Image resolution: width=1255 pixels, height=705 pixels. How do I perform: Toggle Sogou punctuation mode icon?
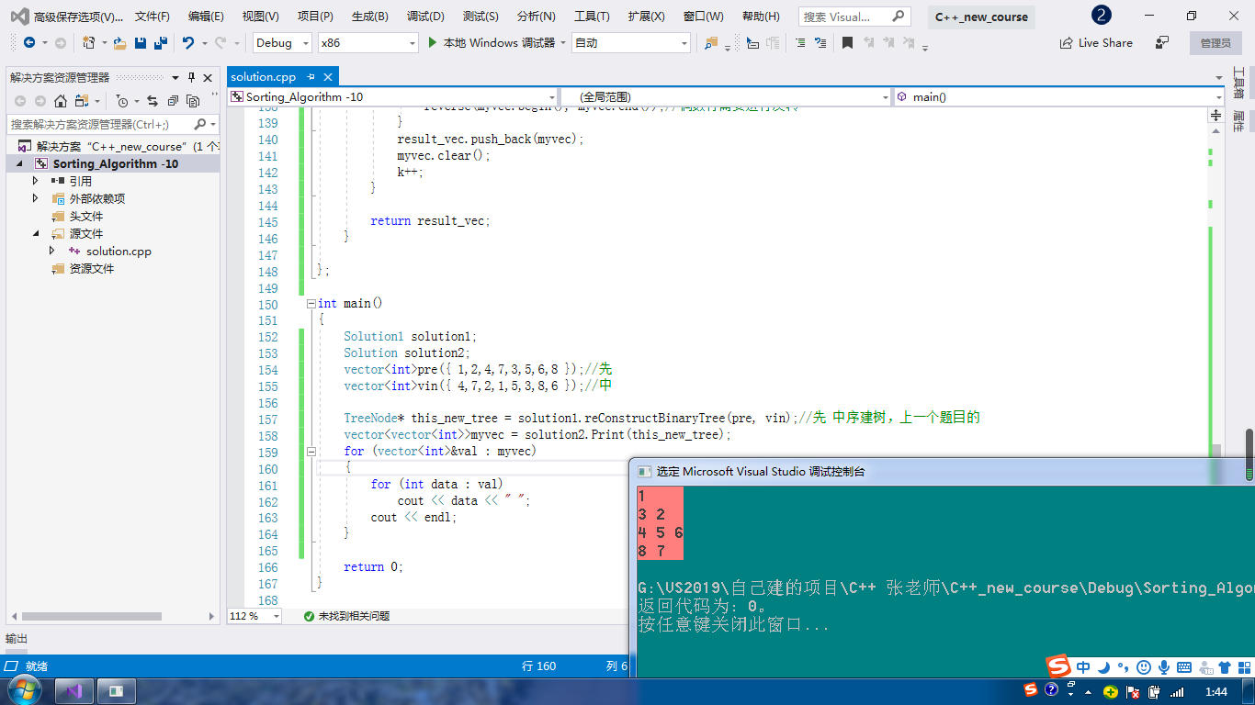1124,669
